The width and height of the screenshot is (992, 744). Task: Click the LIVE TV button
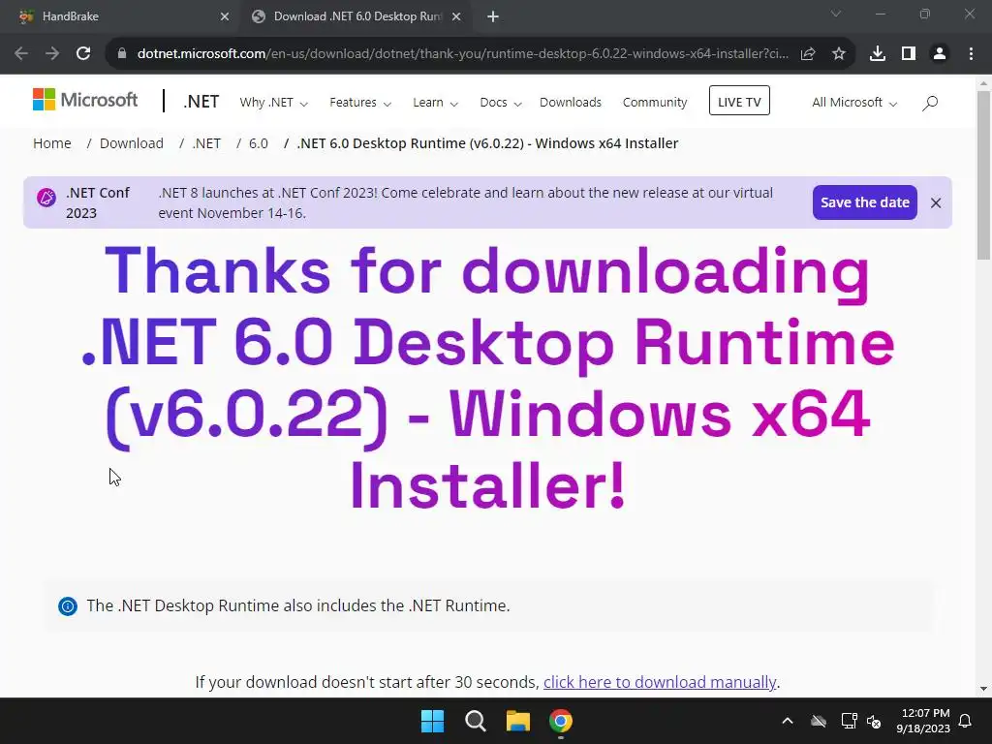[x=739, y=101]
